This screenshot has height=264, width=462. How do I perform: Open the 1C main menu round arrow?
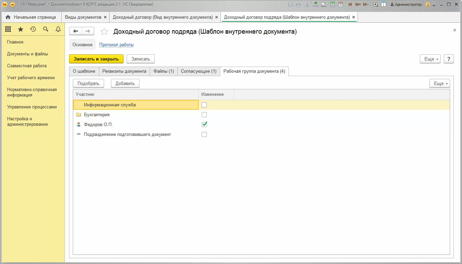click(x=13, y=4)
